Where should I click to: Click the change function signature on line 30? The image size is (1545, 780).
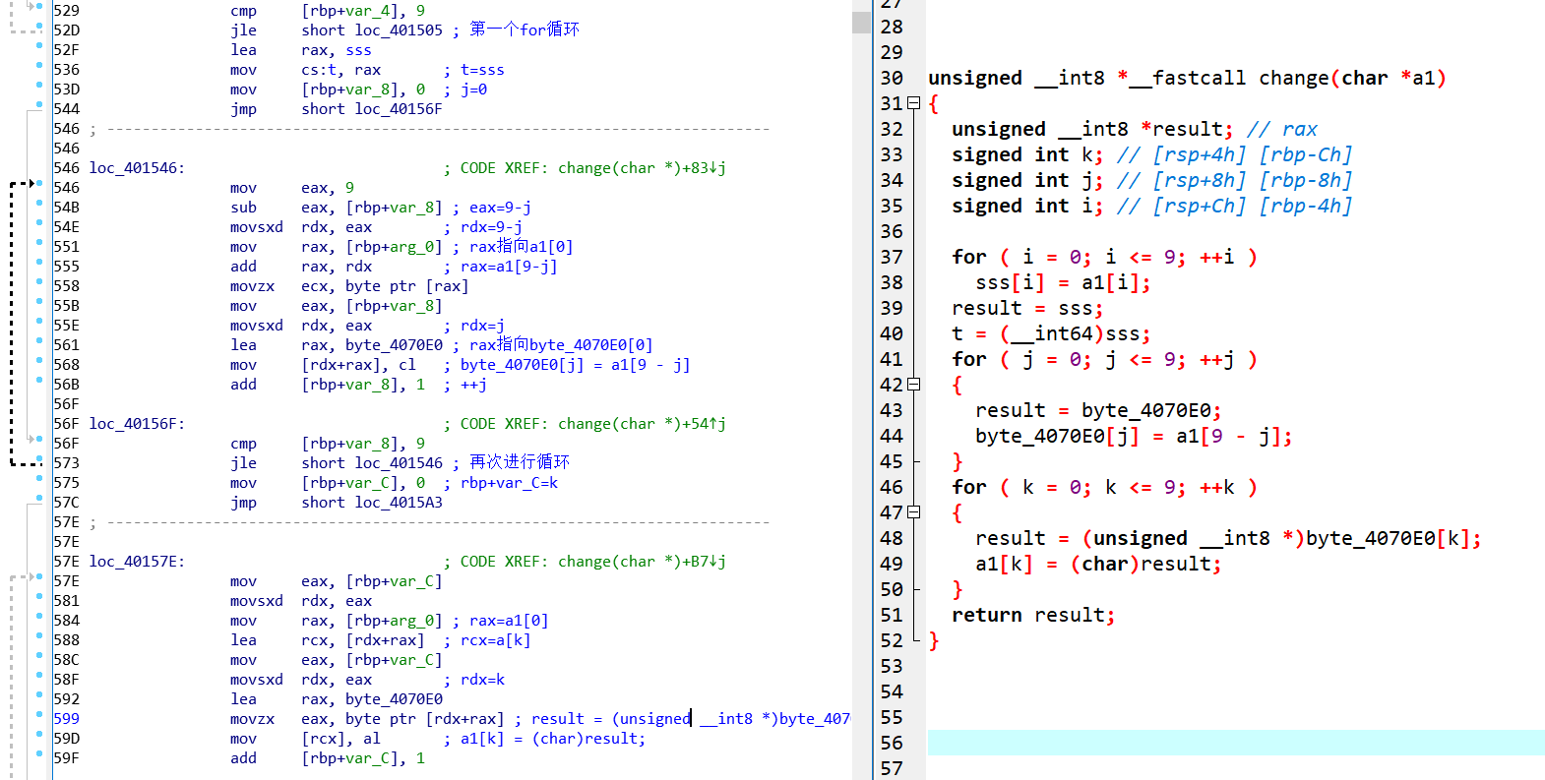point(1187,78)
